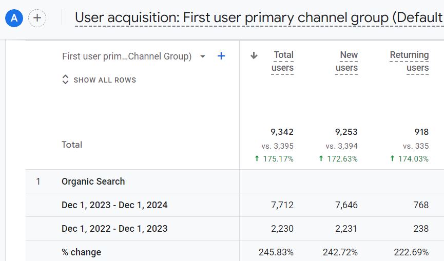Click the 238 returning users cell
This screenshot has width=444, height=261.
tap(421, 229)
